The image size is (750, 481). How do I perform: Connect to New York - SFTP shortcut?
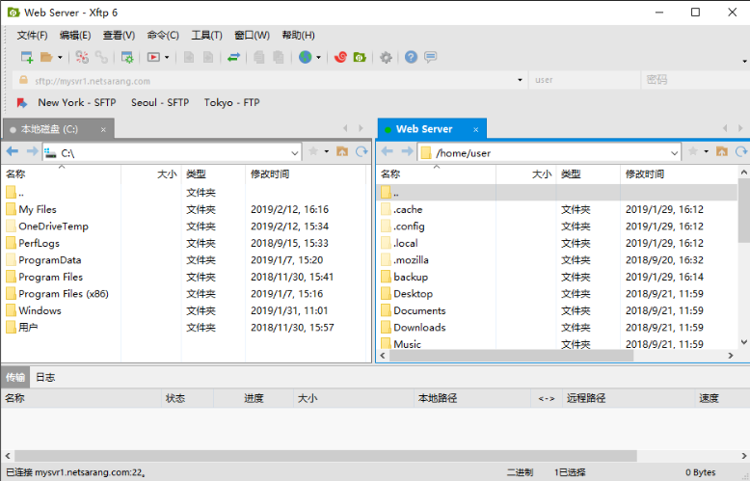tap(77, 103)
